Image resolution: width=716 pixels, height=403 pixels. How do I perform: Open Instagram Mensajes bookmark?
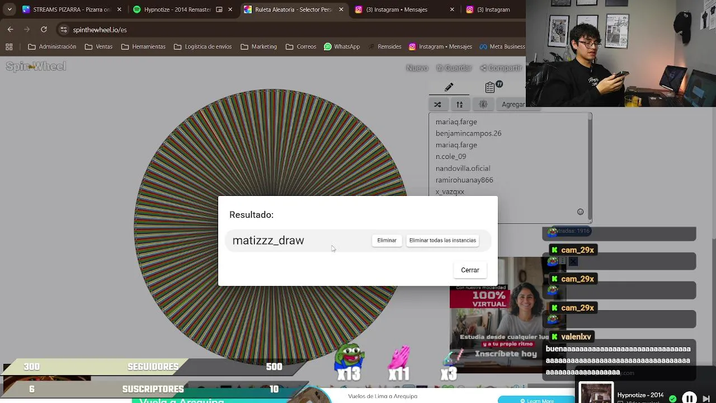pos(440,46)
